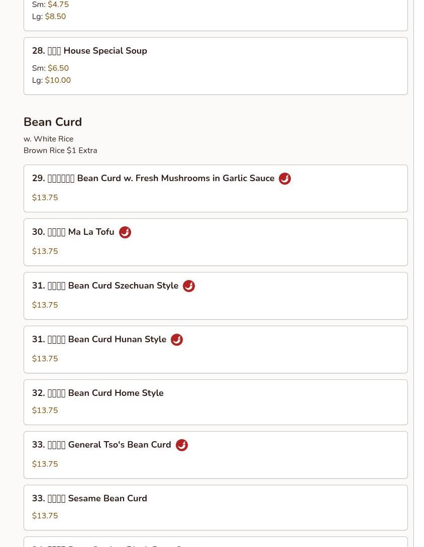Click spicy icon for Bean Curd Hunan Style
The image size is (424, 547).
click(x=177, y=340)
